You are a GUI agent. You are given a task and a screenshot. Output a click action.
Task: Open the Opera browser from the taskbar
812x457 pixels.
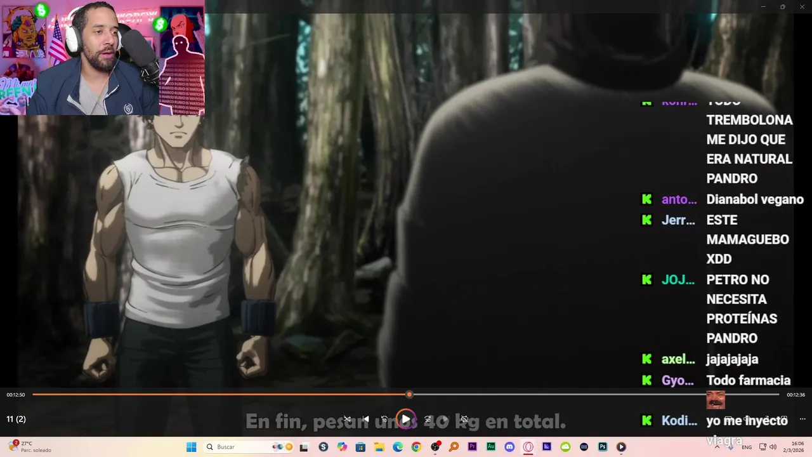pyautogui.click(x=528, y=447)
